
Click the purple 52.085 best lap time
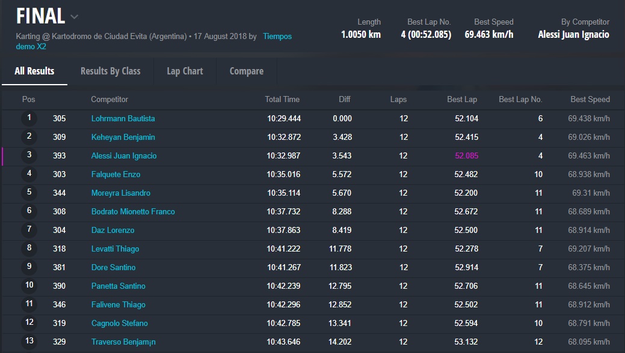(466, 156)
